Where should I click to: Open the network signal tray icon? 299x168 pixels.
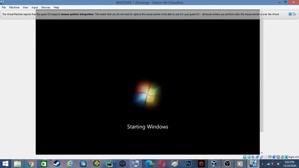[x=268, y=164]
